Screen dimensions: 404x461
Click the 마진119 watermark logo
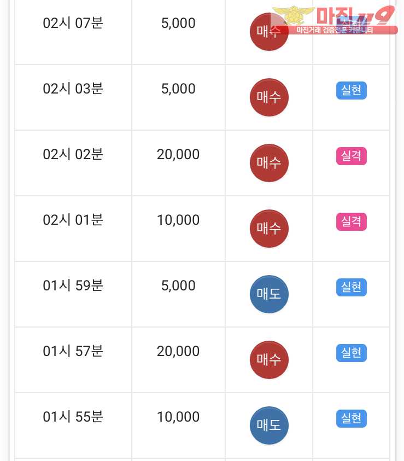[x=335, y=20]
